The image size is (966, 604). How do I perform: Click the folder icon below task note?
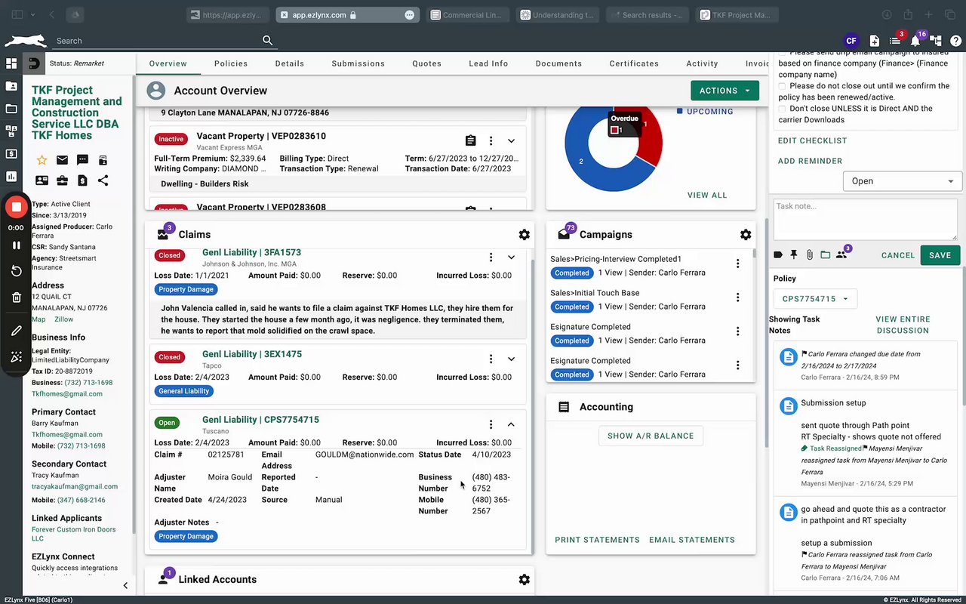(x=825, y=255)
